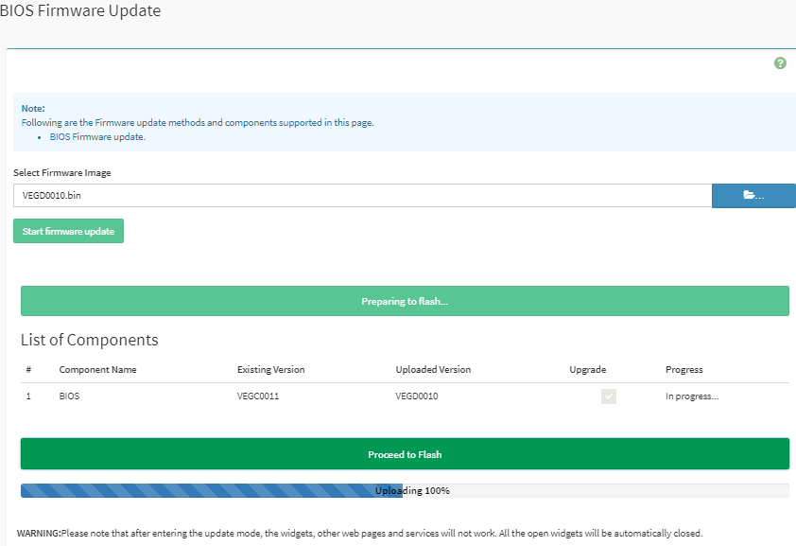Viewport: 796px width, 546px height.
Task: Browse for firmware image with folder button
Action: [x=753, y=196]
